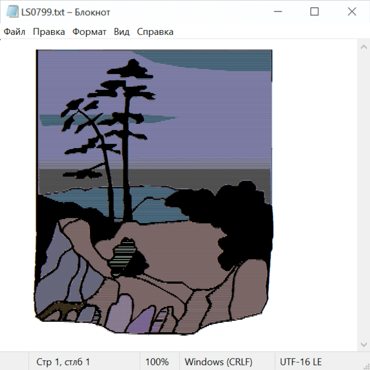
Task: Click the scrollbar up arrow
Action: click(364, 47)
